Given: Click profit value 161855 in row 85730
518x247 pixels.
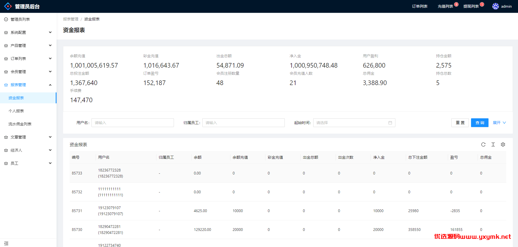Looking at the screenshot, I should (456, 230).
